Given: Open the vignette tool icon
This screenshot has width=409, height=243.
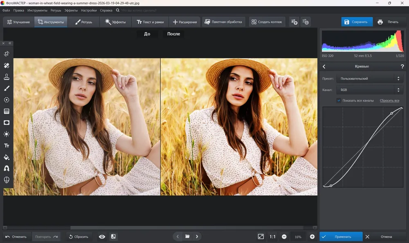Looking at the screenshot, I should pyautogui.click(x=7, y=123).
